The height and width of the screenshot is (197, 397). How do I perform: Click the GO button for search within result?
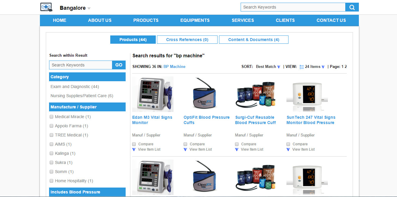click(x=119, y=65)
